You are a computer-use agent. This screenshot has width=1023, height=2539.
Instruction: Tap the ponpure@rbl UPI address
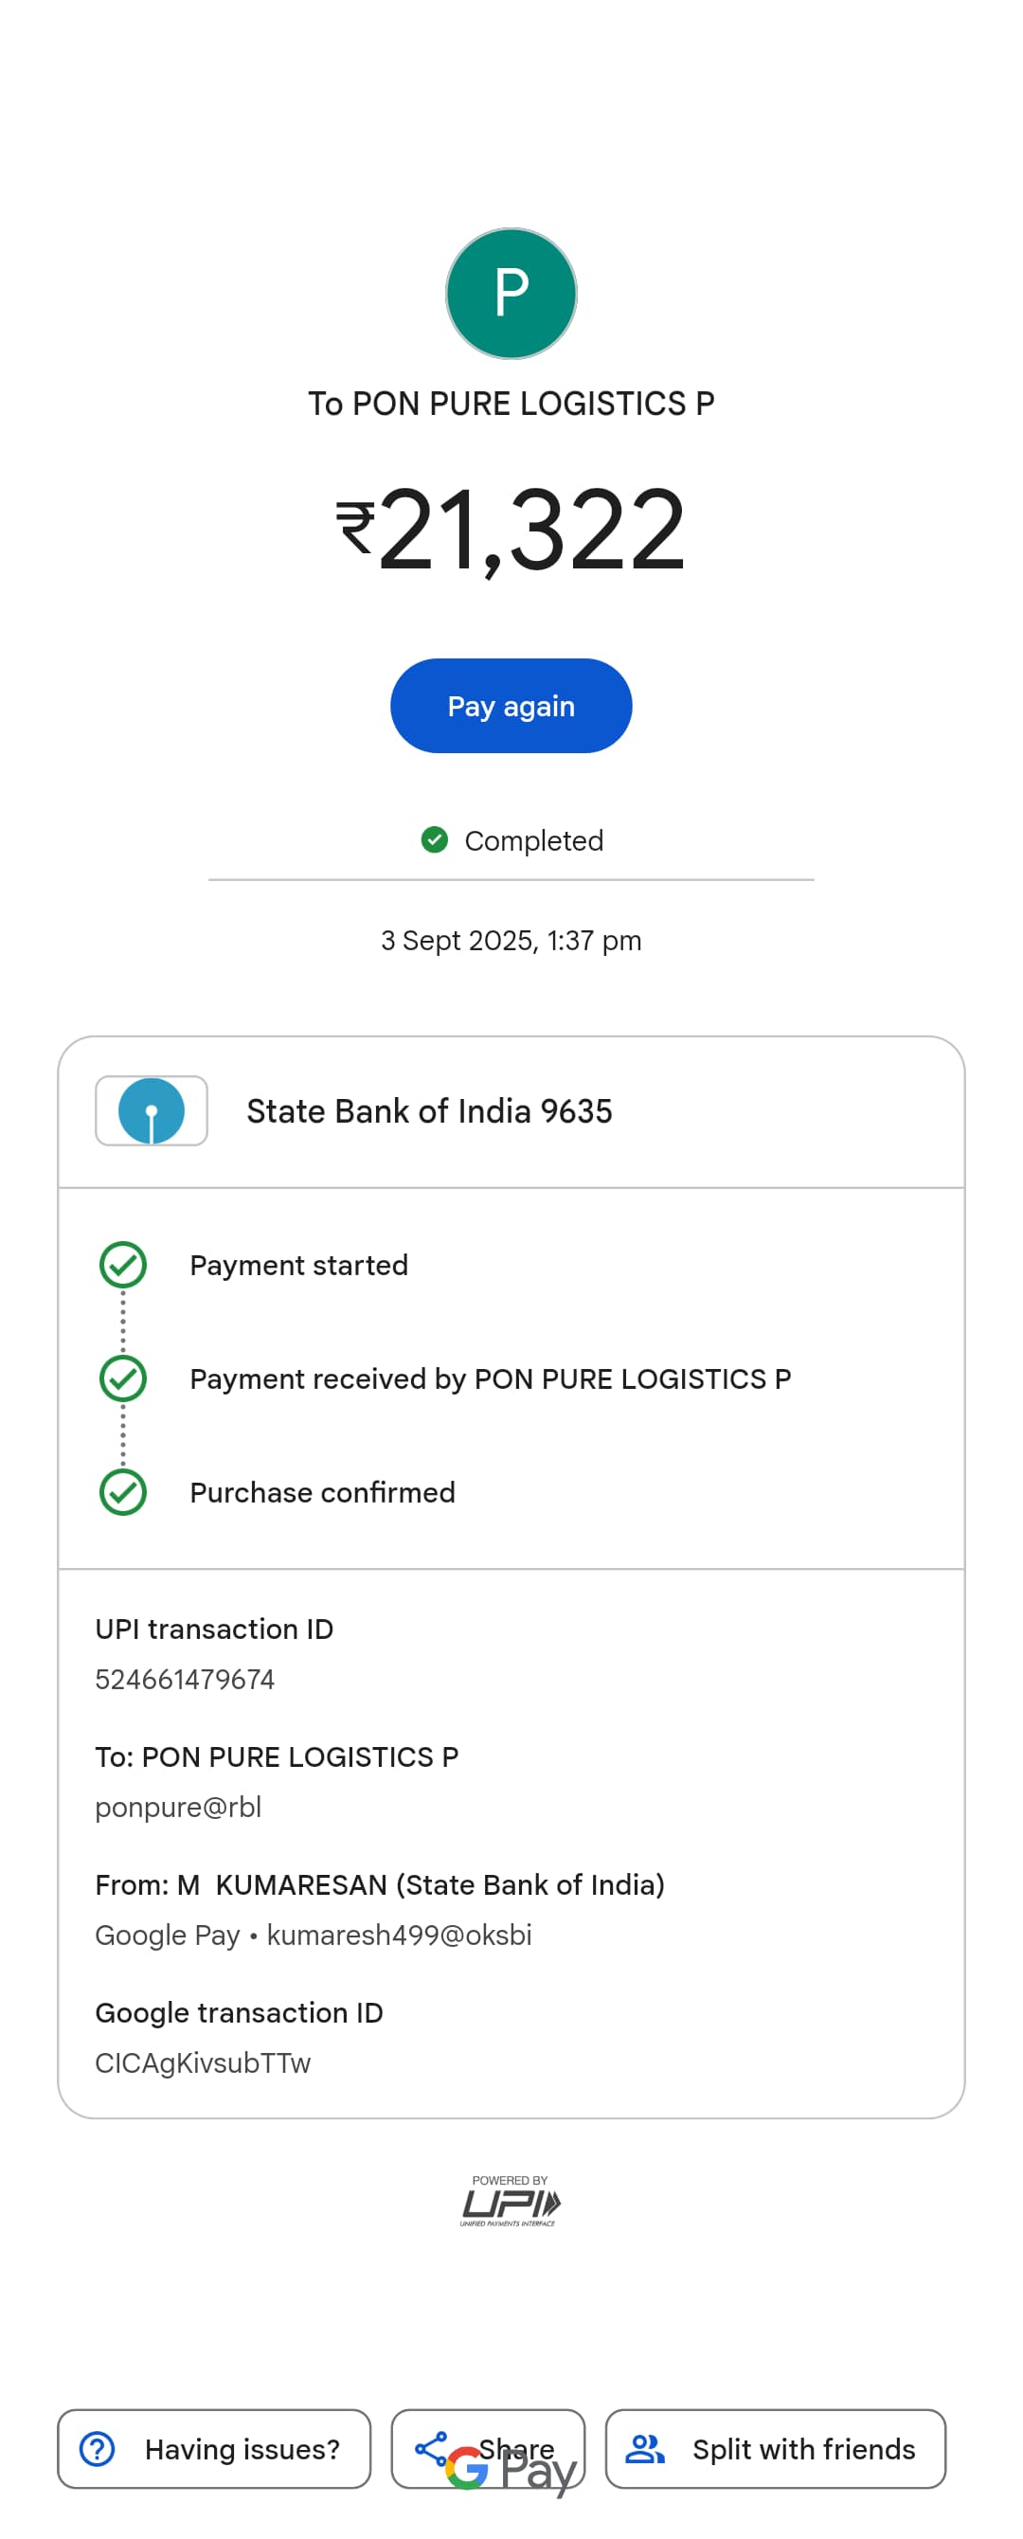coord(177,1807)
